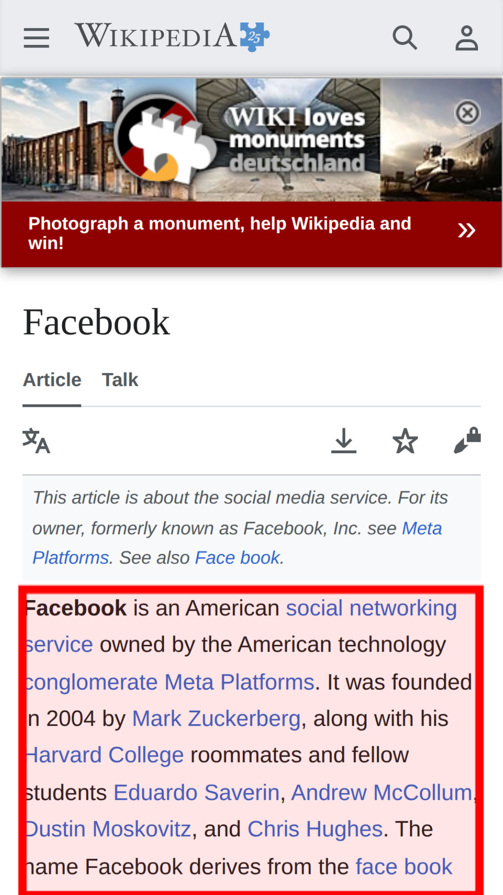Select the Article tab

pyautogui.click(x=52, y=380)
